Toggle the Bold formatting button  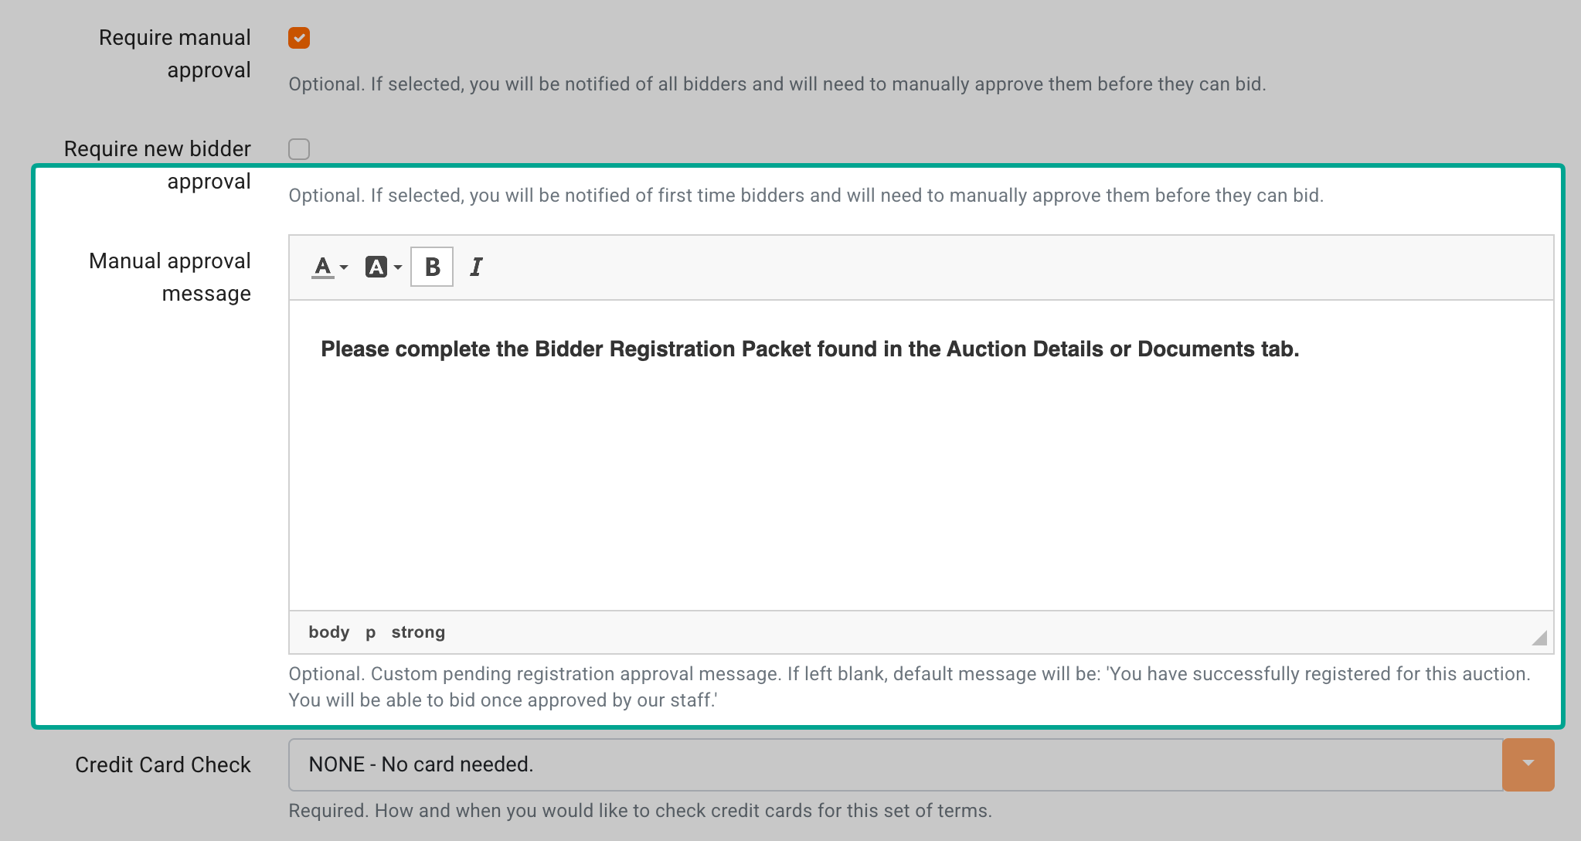tap(432, 267)
